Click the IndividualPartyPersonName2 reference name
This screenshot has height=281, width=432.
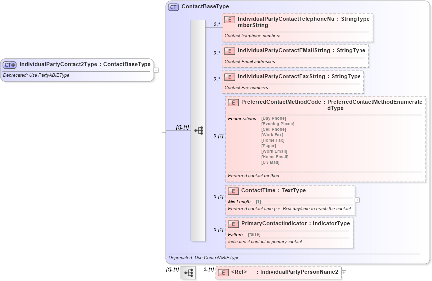pos(299,272)
